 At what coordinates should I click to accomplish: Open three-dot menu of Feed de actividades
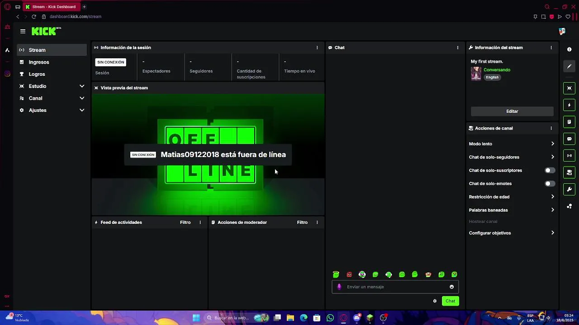click(x=200, y=223)
